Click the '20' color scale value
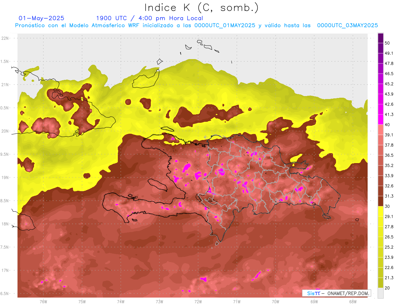The height and width of the screenshot is (306, 396). click(387, 288)
